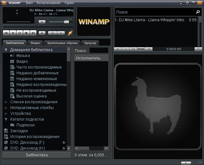Click the artist list left scroll arrow
The image size is (204, 165).
[77, 148]
